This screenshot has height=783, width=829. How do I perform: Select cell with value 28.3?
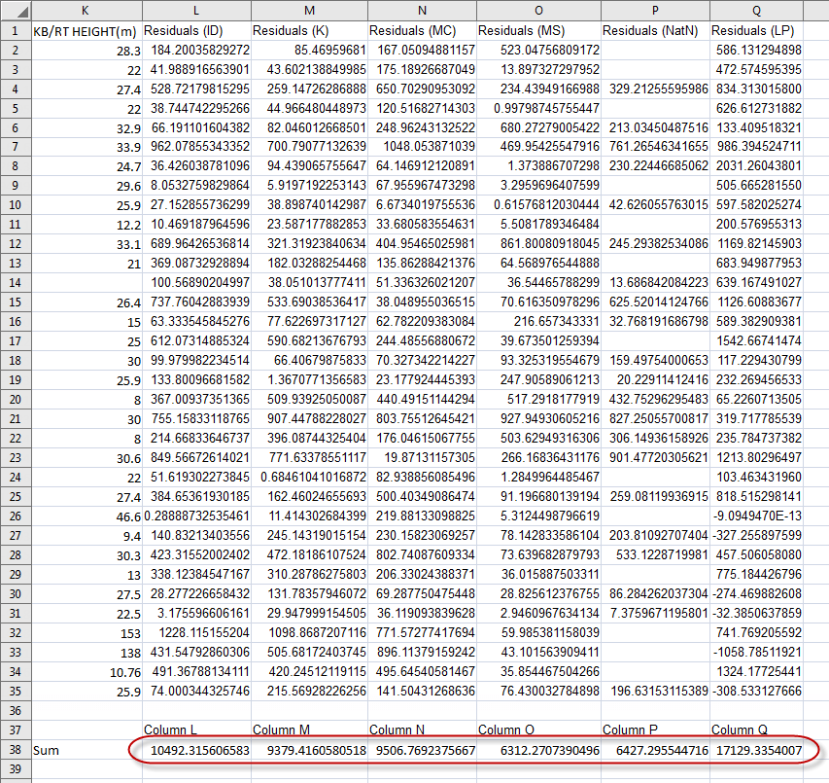click(86, 51)
